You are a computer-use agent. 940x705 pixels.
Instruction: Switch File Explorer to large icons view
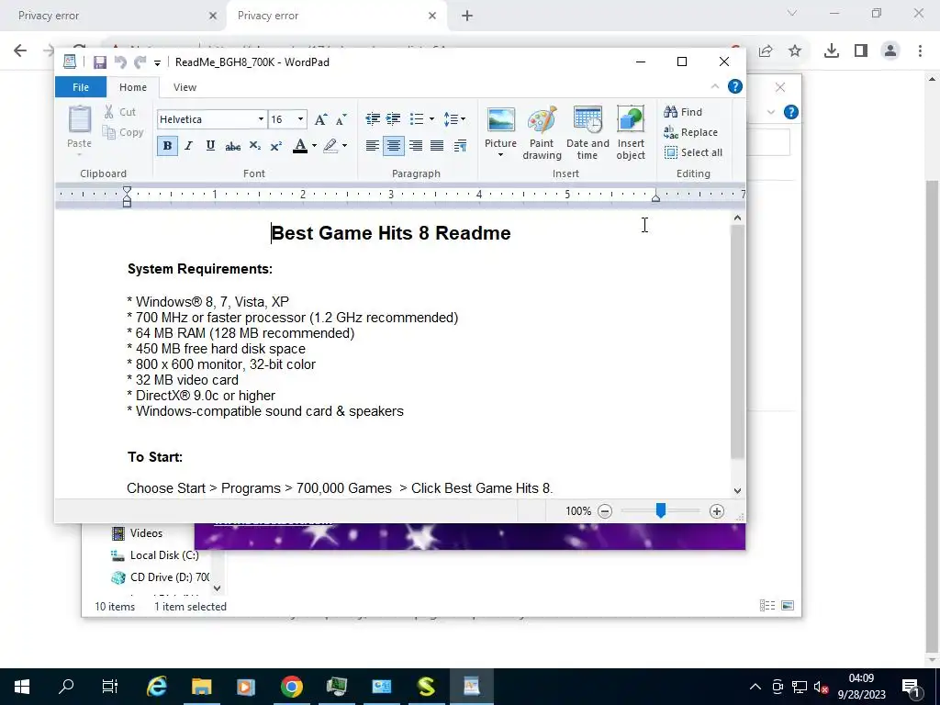click(x=788, y=606)
